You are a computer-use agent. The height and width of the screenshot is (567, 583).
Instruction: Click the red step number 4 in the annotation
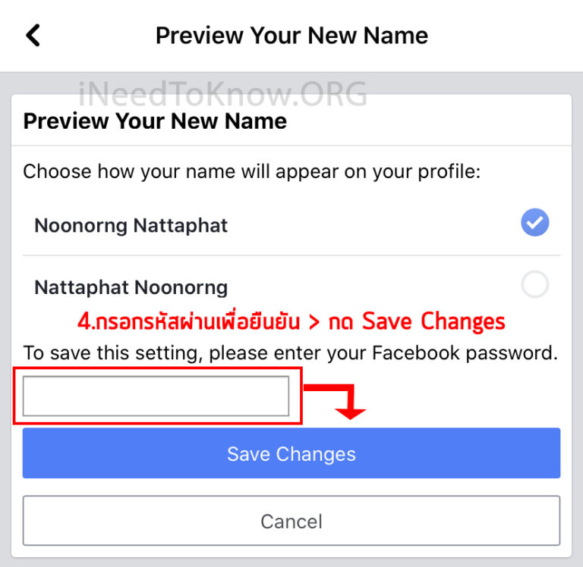click(x=84, y=321)
